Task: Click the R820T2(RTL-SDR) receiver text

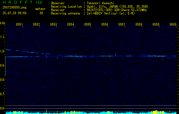Action: (x=117, y=10)
